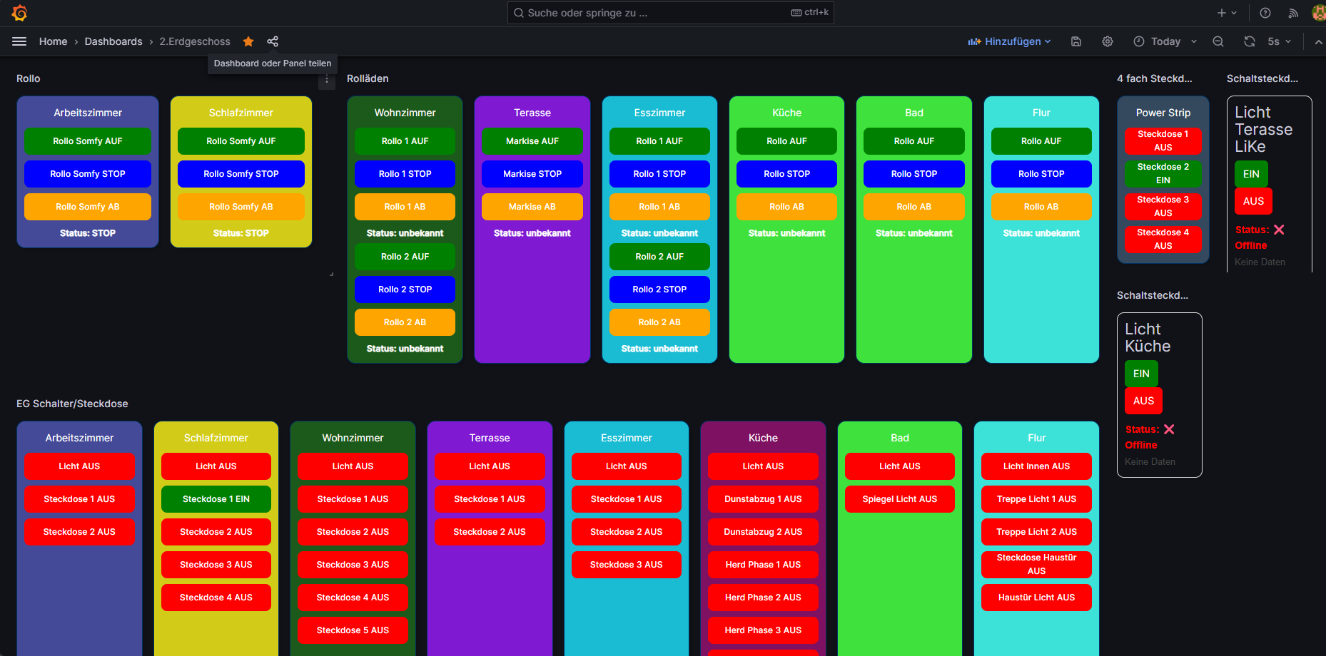
Task: Turn Licht Küche AUS
Action: [1143, 401]
